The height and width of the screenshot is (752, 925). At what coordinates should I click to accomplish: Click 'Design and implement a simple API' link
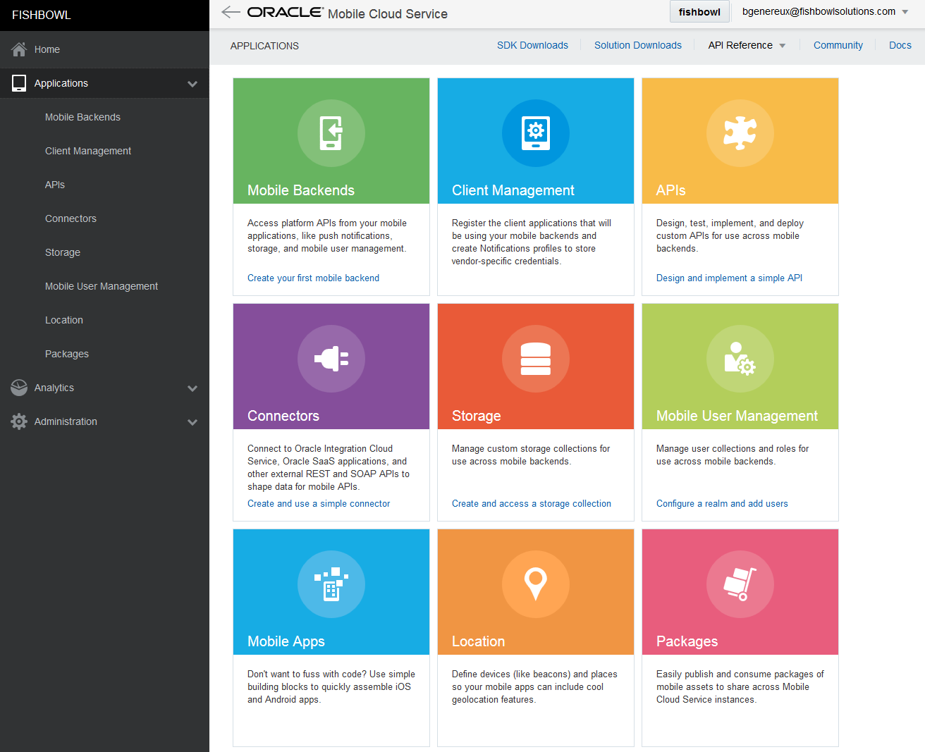coord(729,278)
